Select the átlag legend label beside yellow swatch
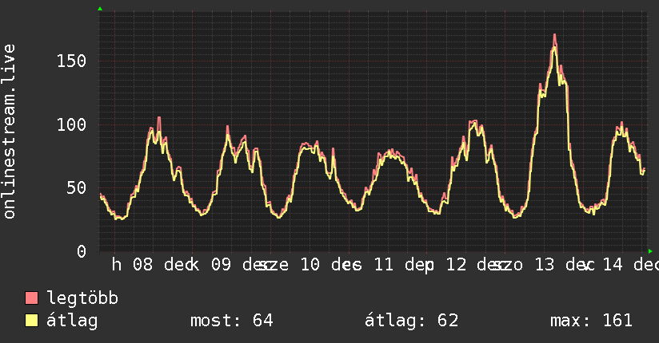Viewport: 659px width, 343px height. tap(72, 321)
